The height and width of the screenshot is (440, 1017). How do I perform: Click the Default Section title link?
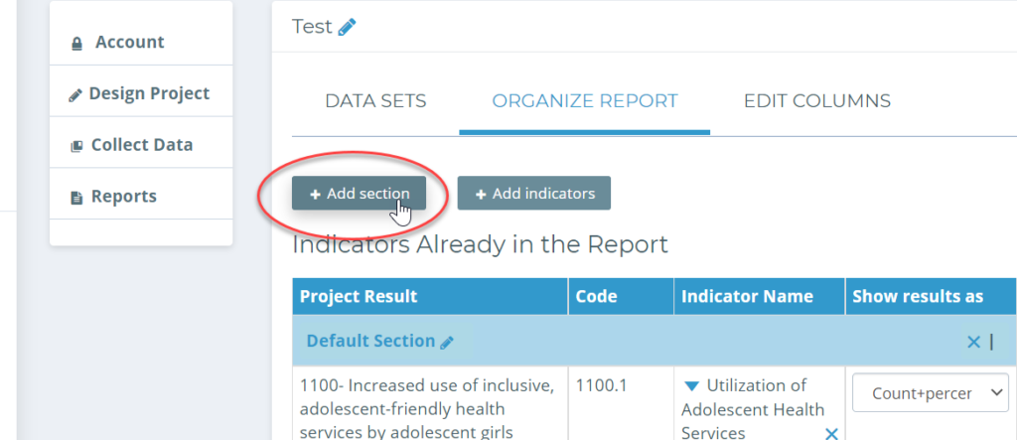coord(370,341)
